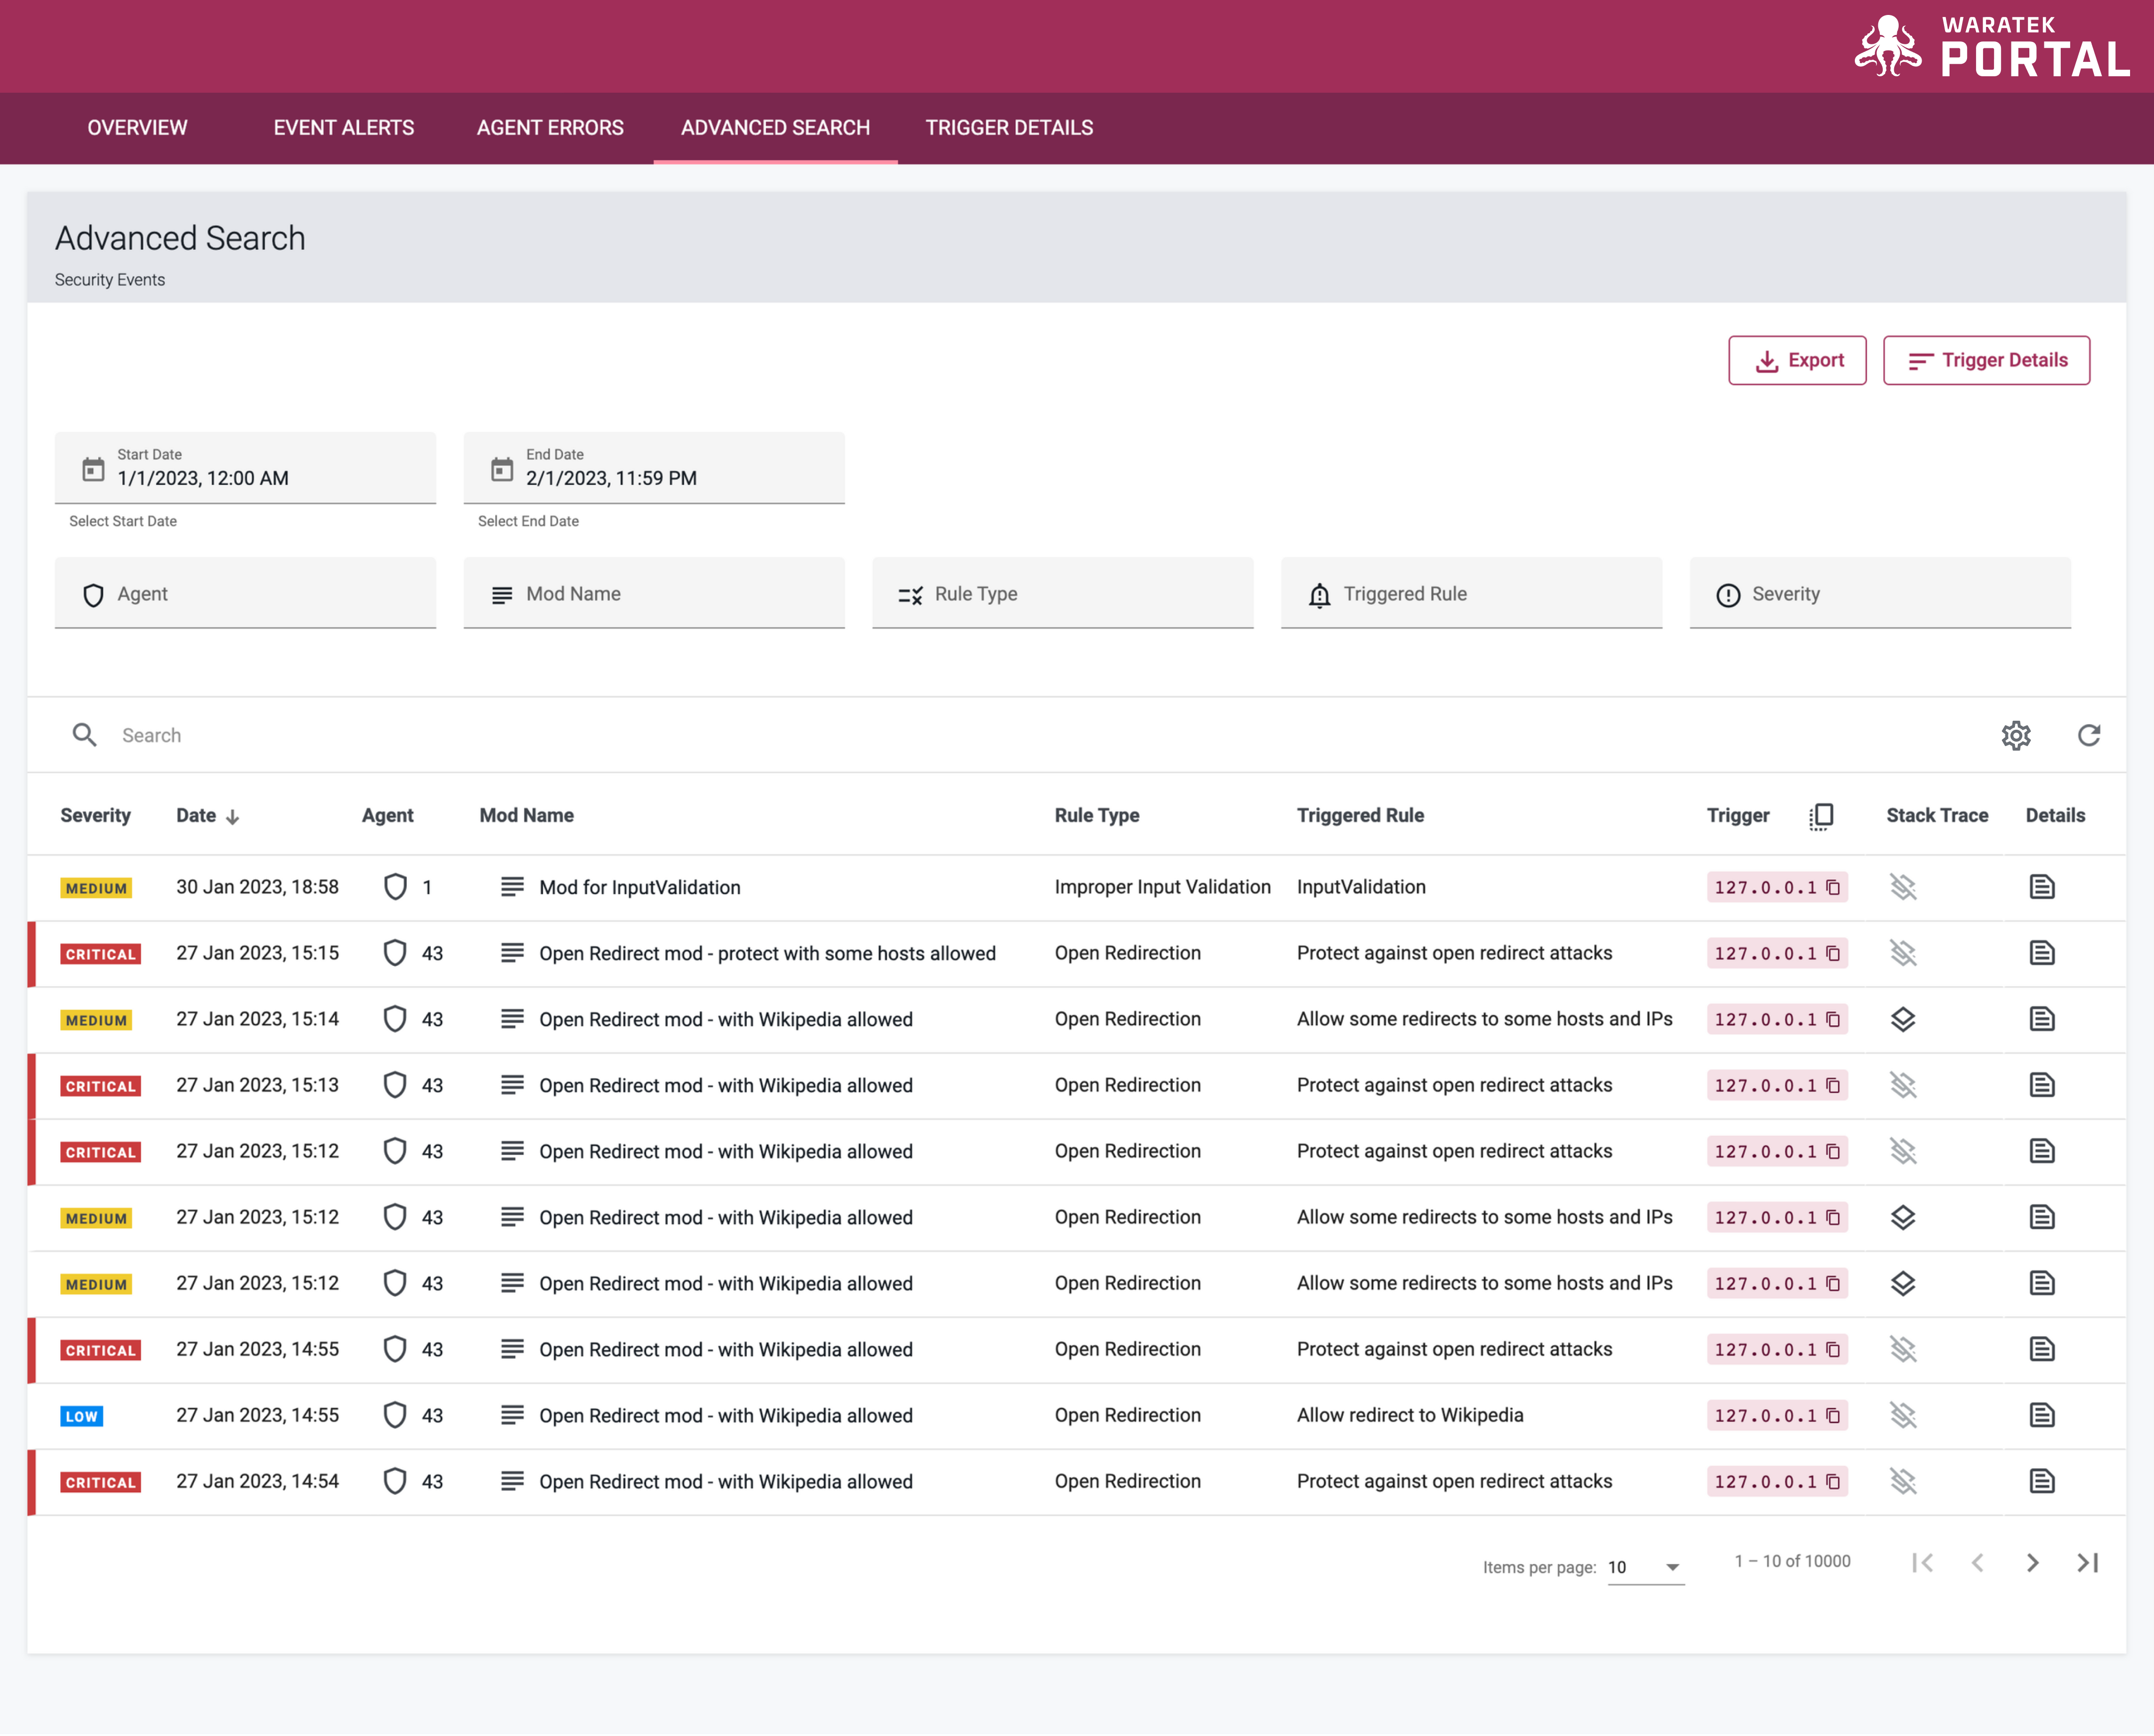Open details for 27 Jan 14:54 event
Viewport: 2154px width, 1736px height.
coord(2042,1481)
